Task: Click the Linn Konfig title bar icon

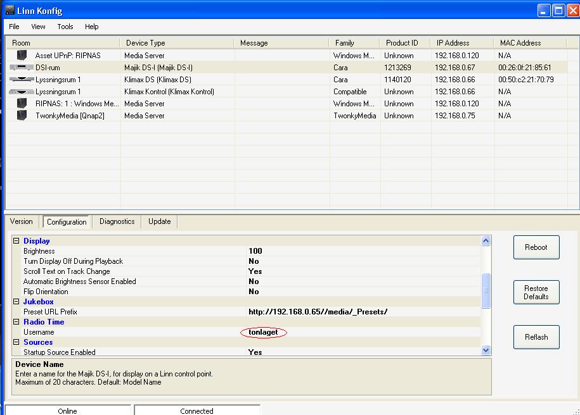Action: click(10, 10)
